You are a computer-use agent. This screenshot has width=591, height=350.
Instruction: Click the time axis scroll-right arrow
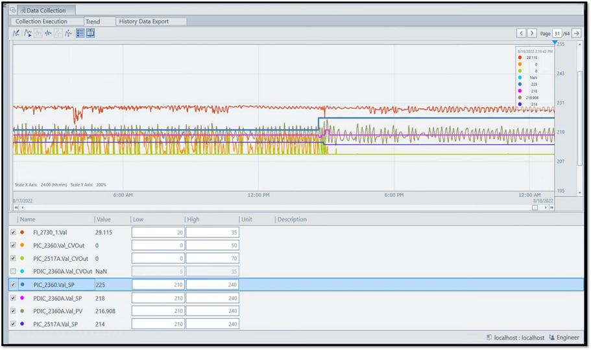tap(546, 207)
